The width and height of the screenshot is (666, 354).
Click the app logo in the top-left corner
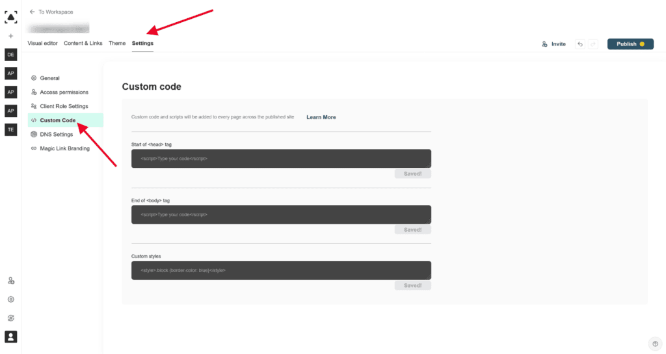coord(11,17)
